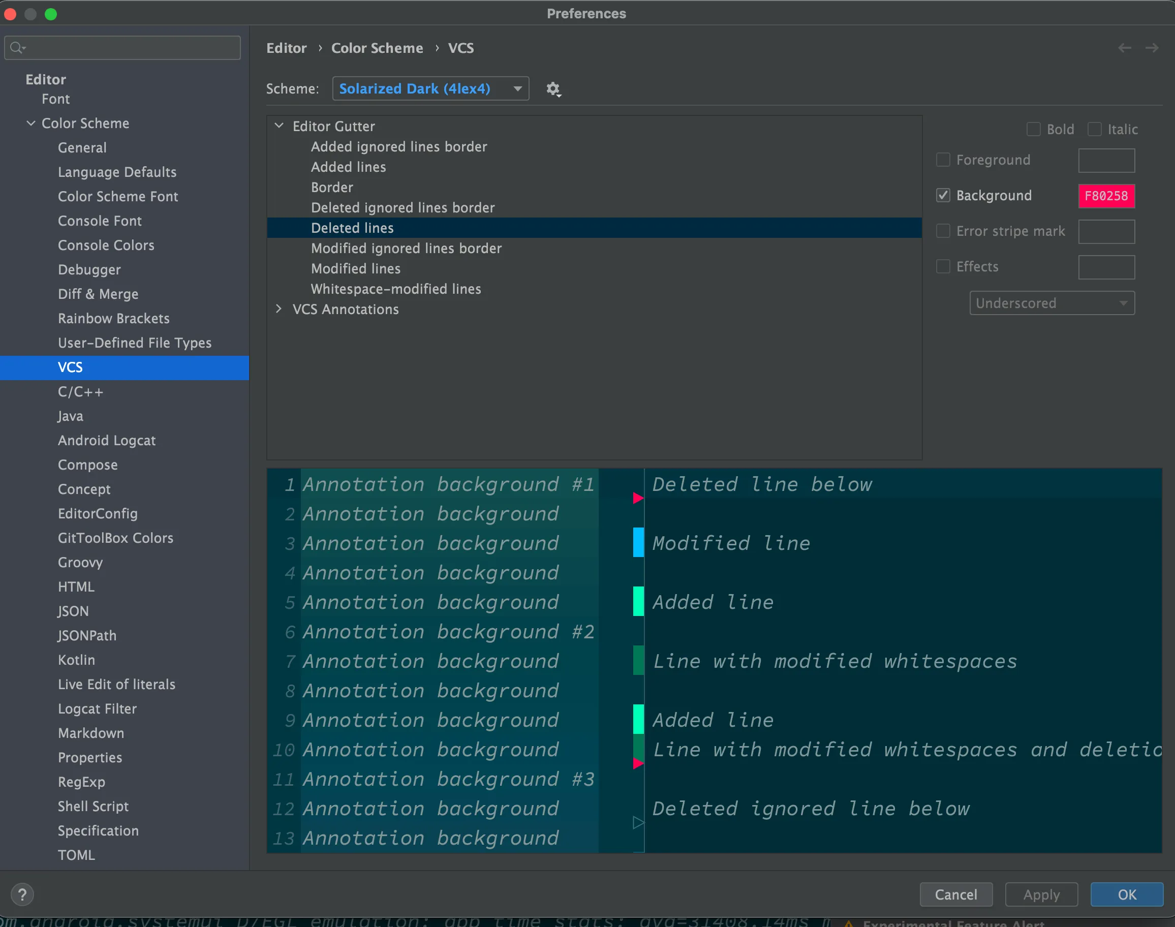This screenshot has width=1175, height=927.
Task: Click the back navigation arrow
Action: point(1125,48)
